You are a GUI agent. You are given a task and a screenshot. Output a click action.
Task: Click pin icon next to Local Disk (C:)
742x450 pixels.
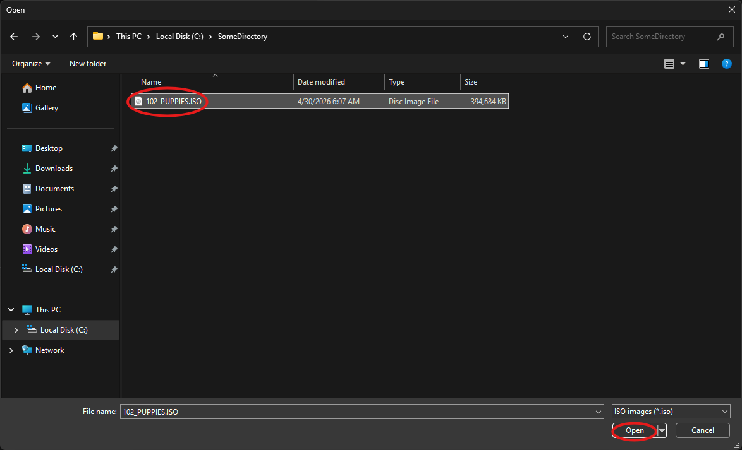[x=114, y=269]
